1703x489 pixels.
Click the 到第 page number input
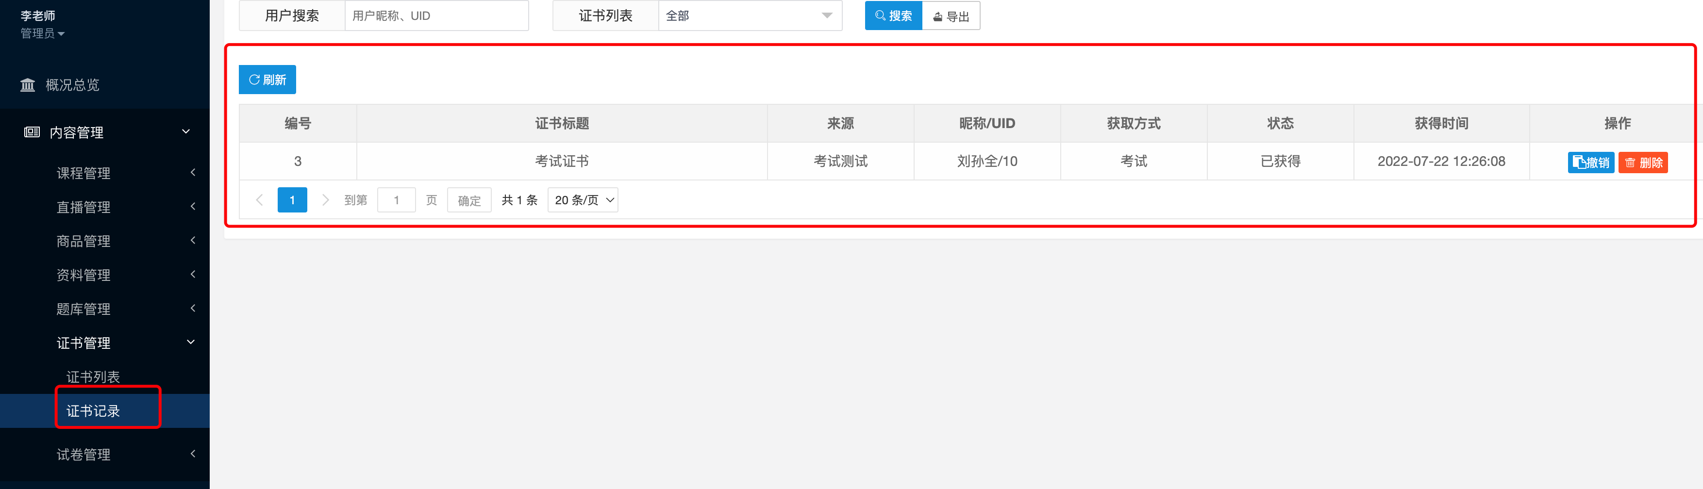396,199
